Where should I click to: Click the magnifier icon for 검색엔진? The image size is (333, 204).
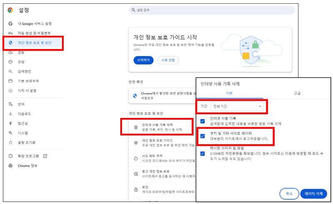[10, 71]
